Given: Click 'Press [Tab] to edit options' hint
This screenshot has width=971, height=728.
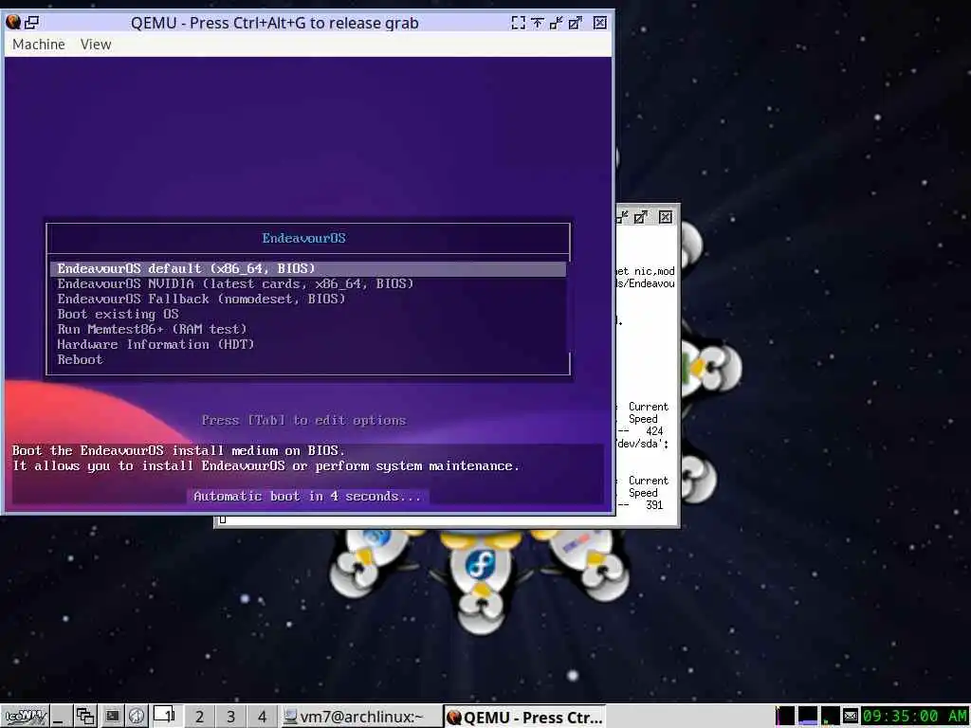Looking at the screenshot, I should pyautogui.click(x=303, y=420).
